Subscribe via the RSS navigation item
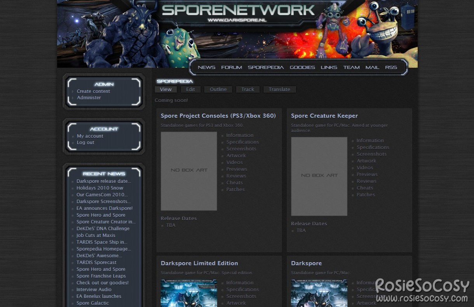 coord(391,67)
